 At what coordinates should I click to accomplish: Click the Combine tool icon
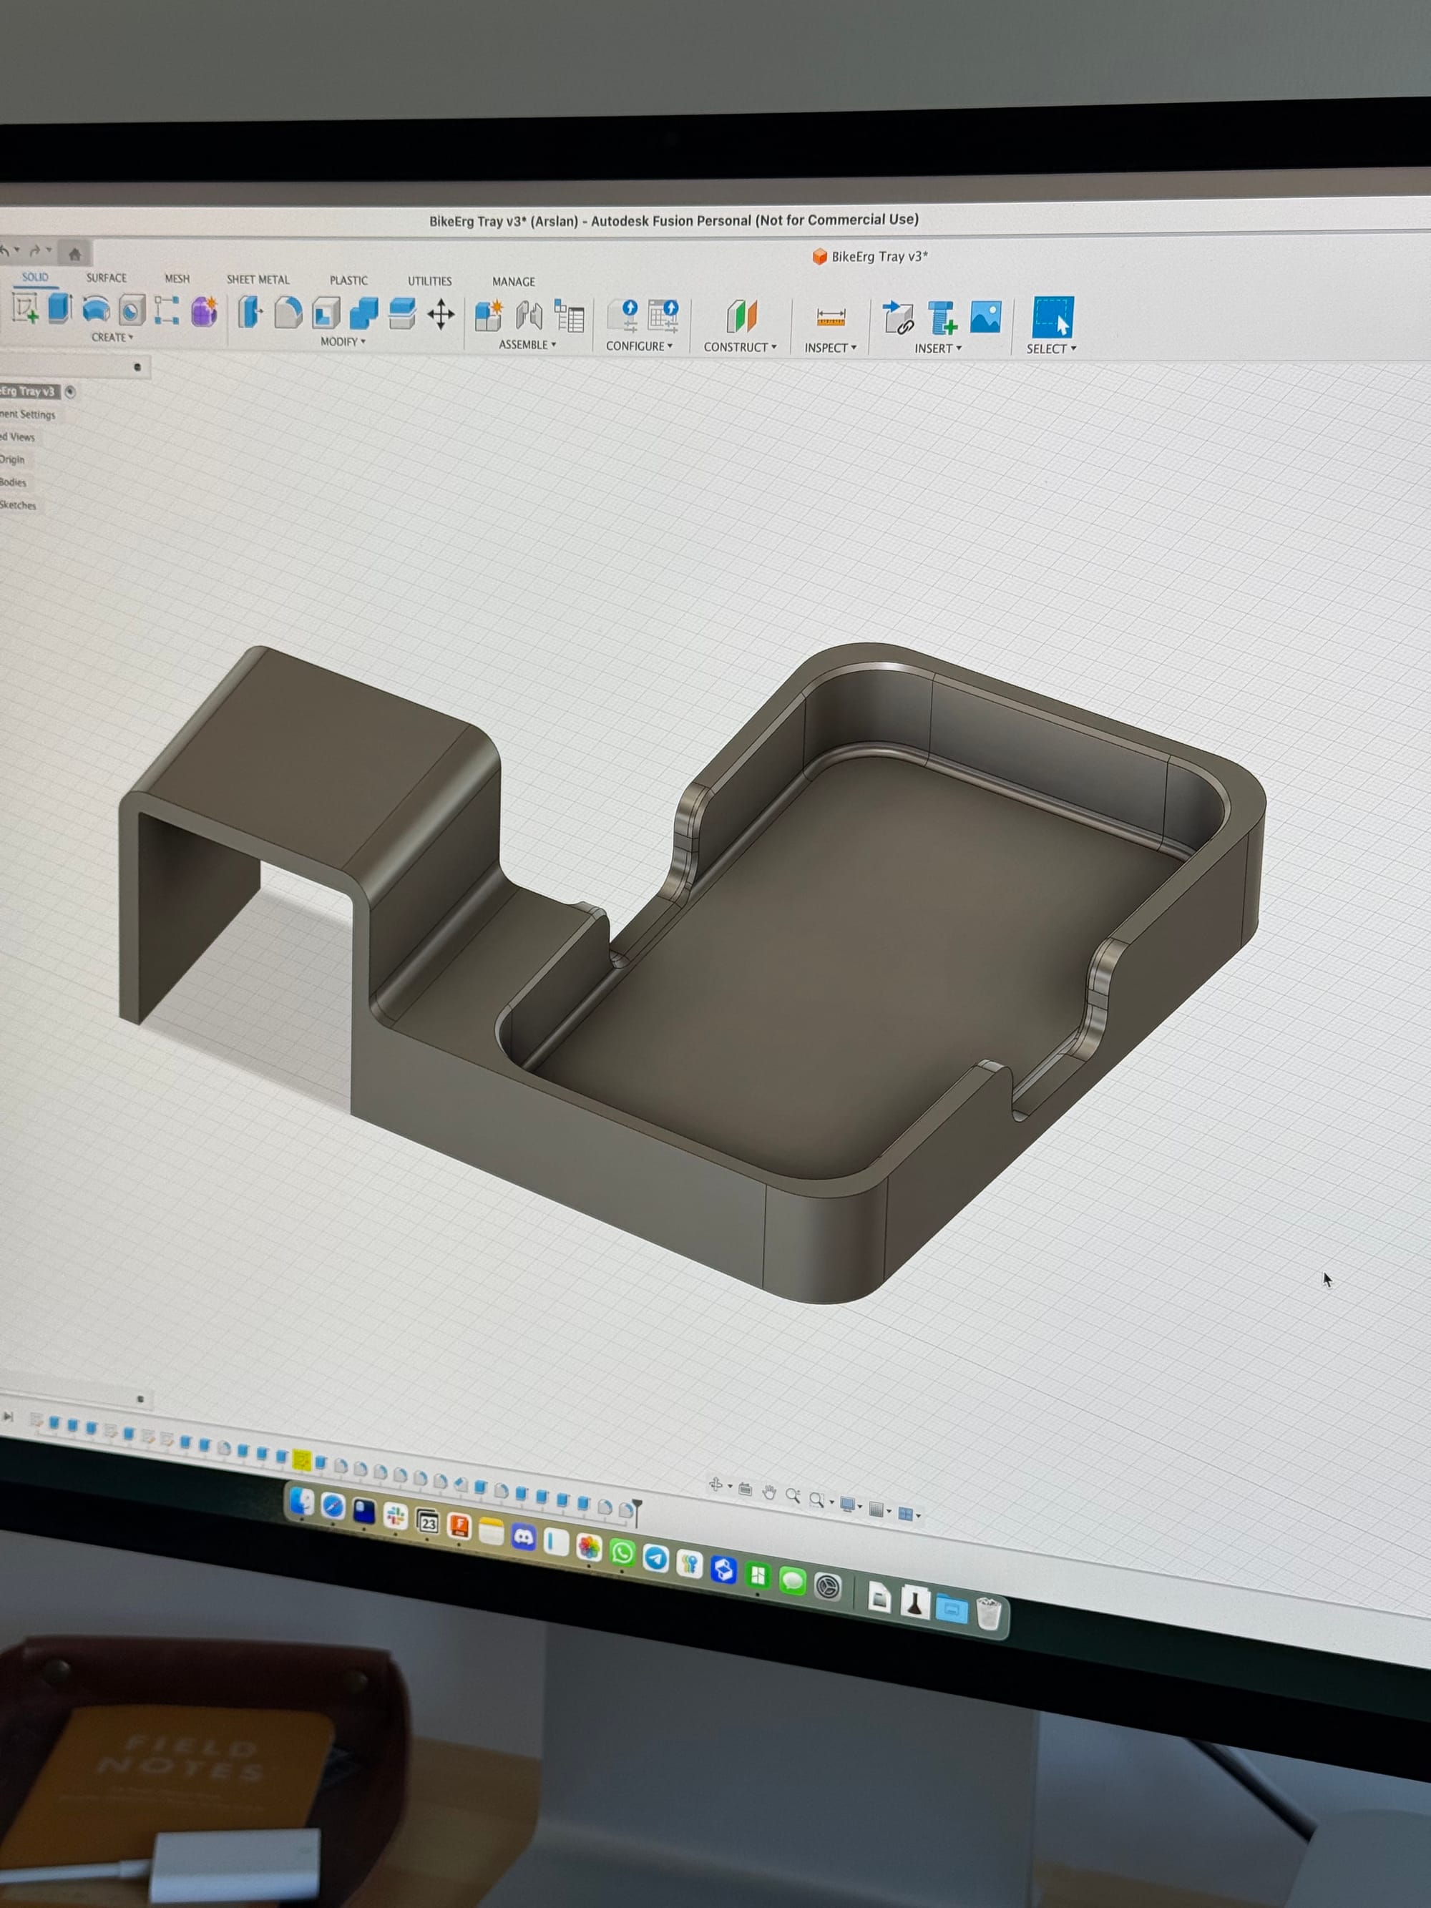(364, 313)
